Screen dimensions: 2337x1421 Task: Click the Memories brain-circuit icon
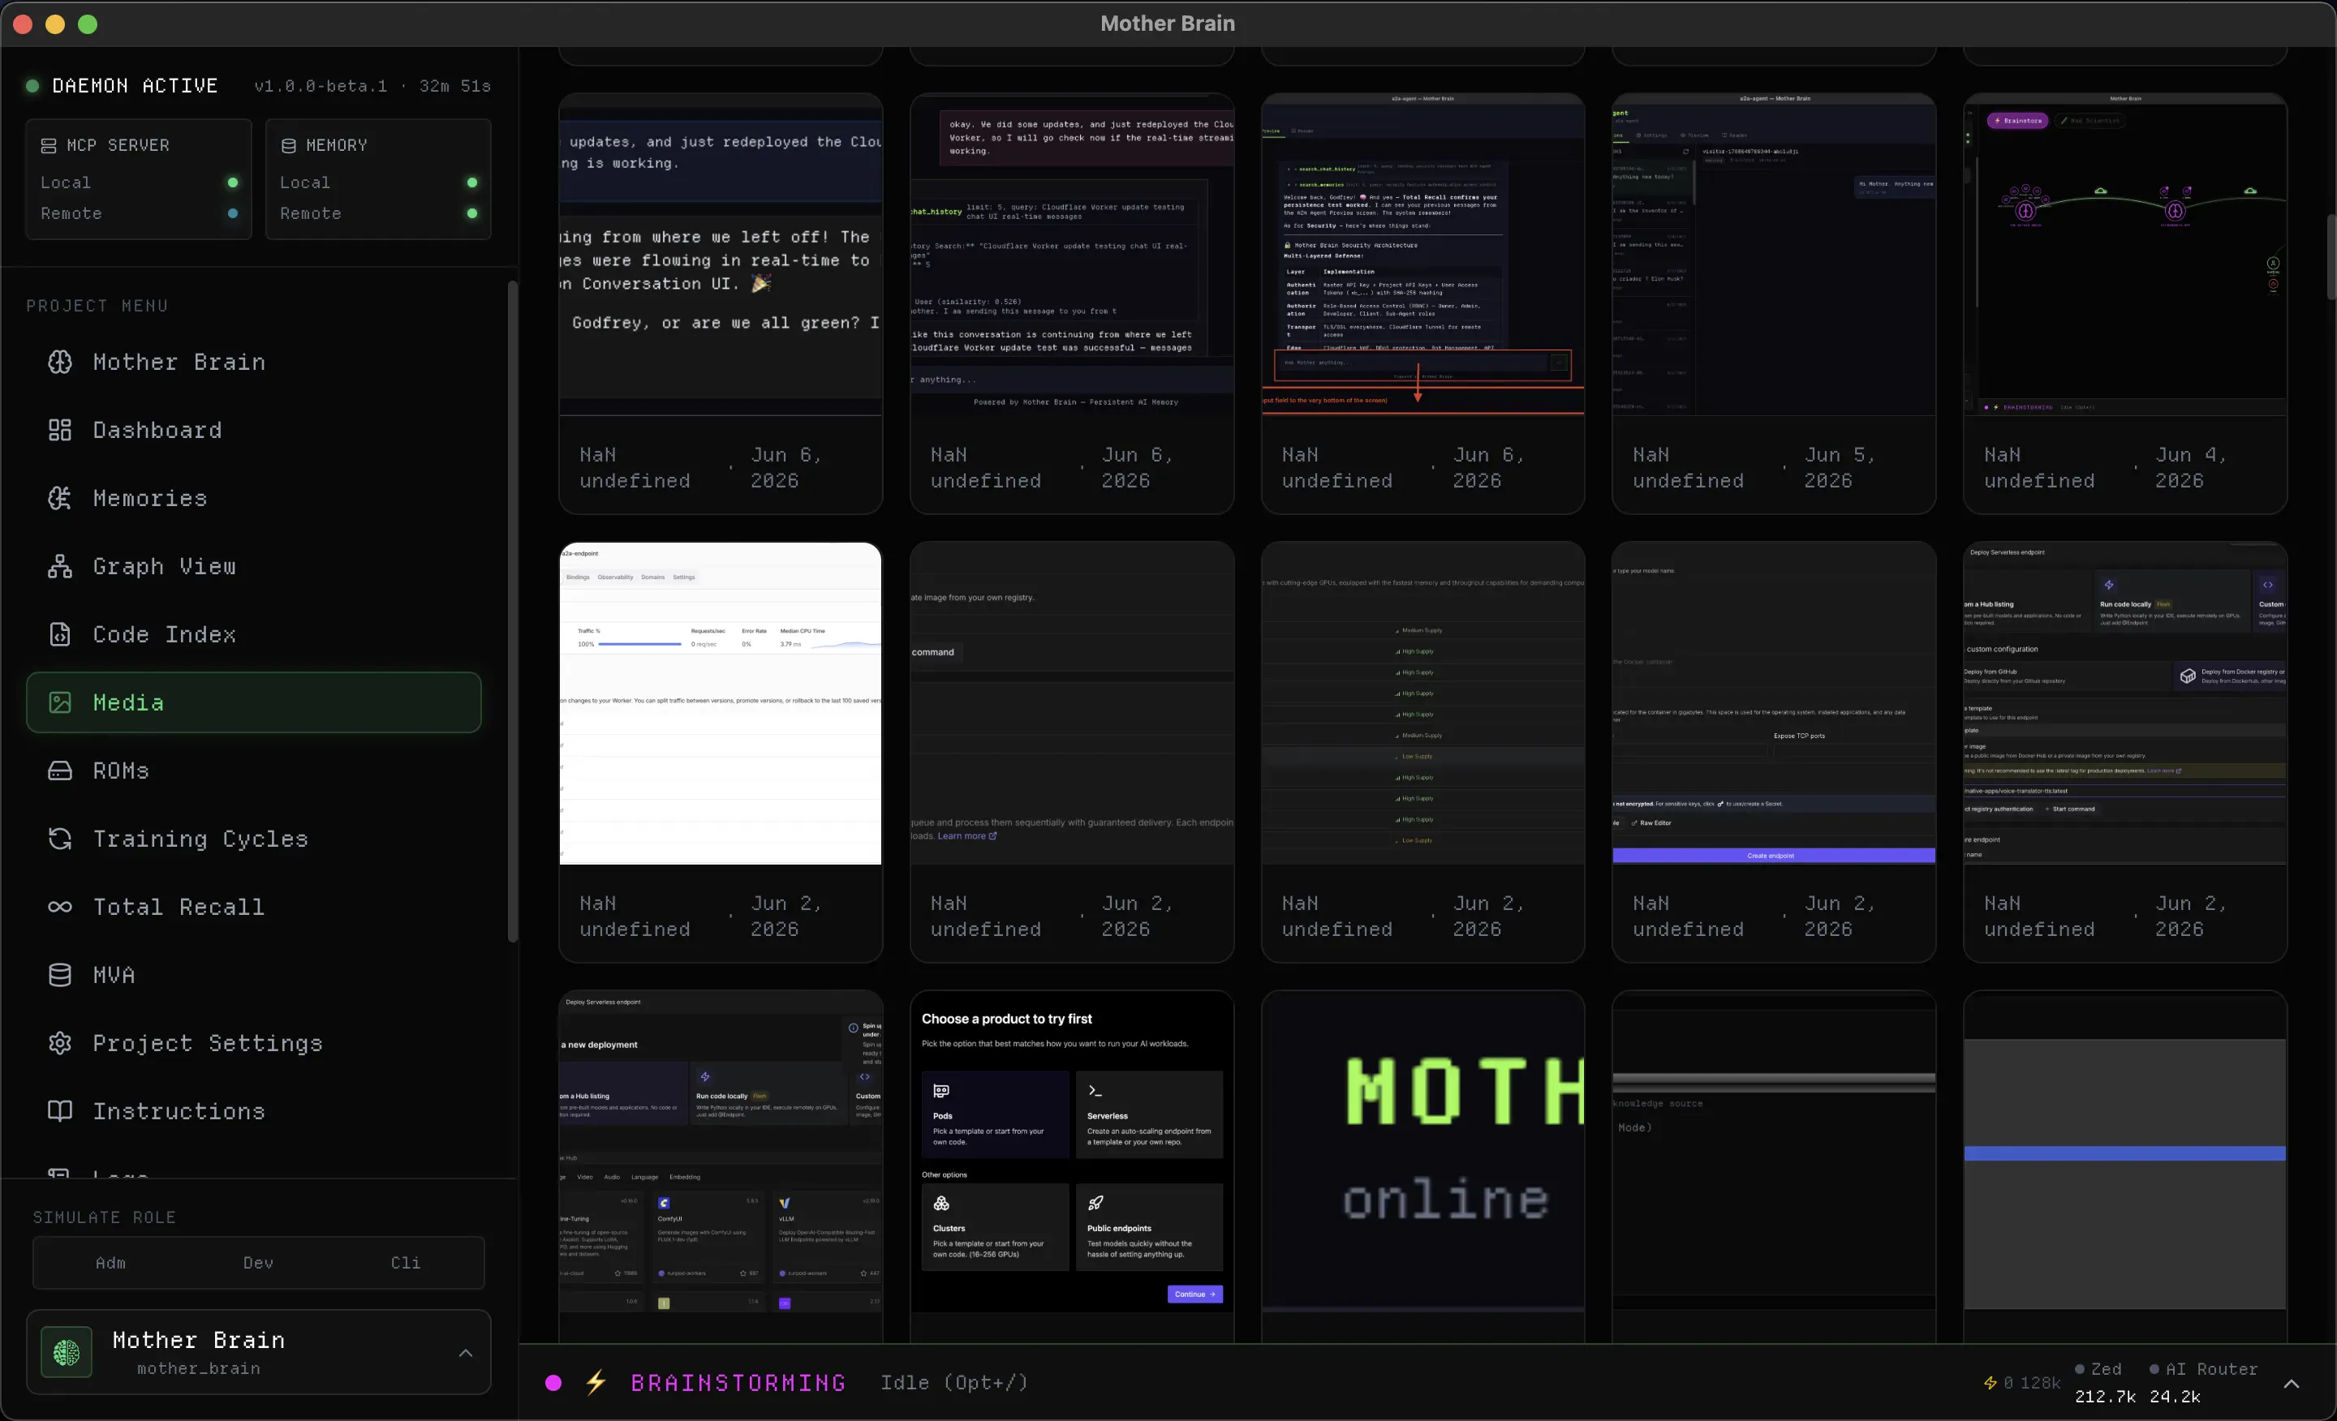60,499
